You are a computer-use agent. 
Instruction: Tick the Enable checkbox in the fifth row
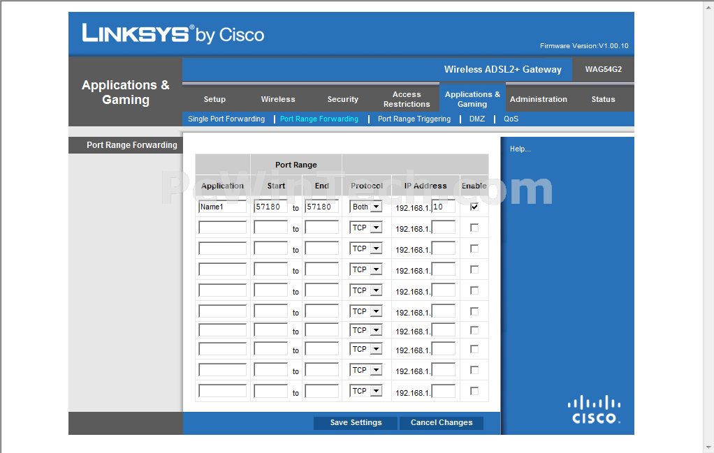pos(474,290)
